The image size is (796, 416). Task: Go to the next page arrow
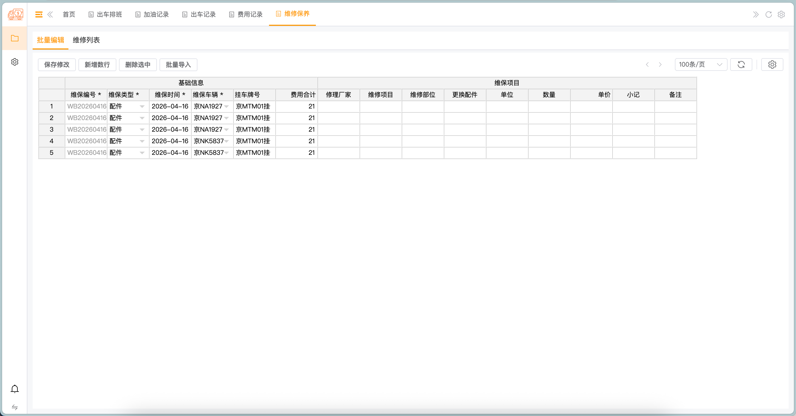[x=660, y=65]
